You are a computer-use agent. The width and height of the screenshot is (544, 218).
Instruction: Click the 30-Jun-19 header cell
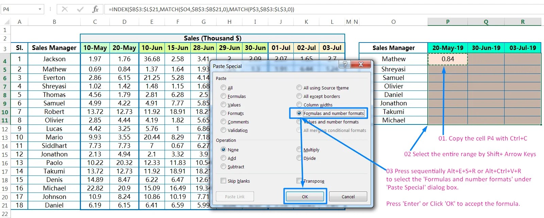click(486, 48)
